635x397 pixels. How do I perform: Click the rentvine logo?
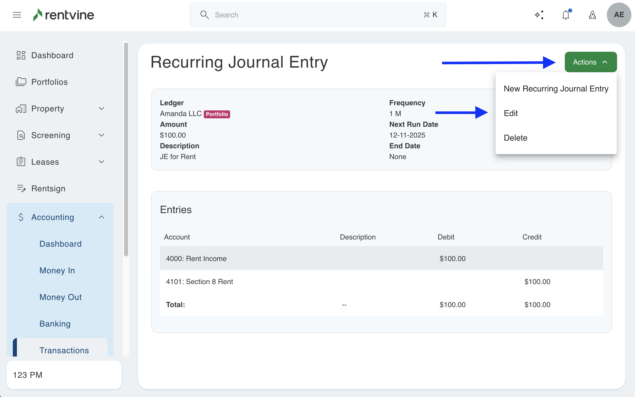pos(64,15)
